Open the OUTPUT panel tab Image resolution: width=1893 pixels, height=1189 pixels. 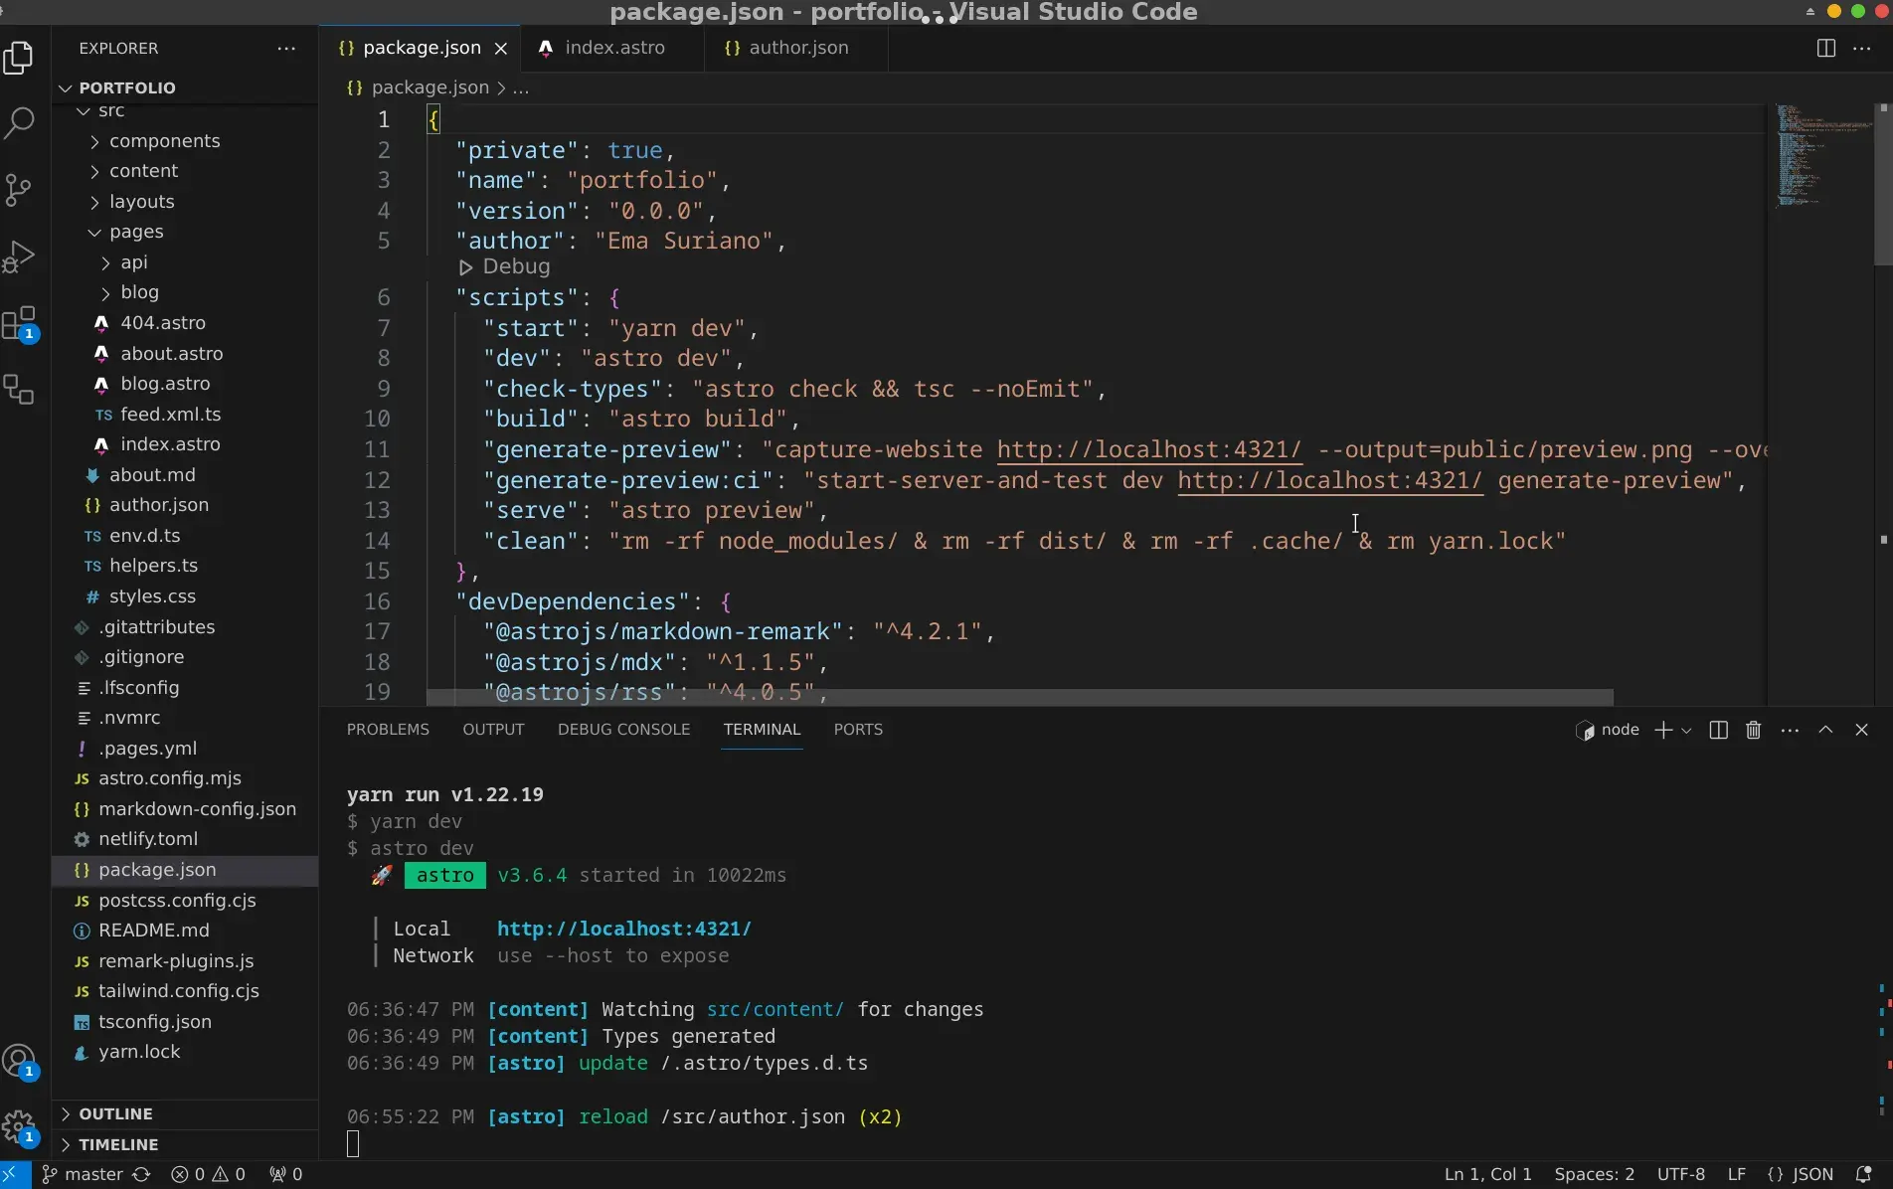[x=493, y=730]
